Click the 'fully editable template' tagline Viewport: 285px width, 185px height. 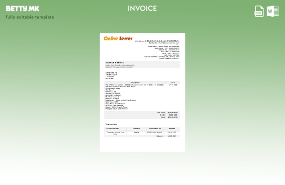[30, 17]
